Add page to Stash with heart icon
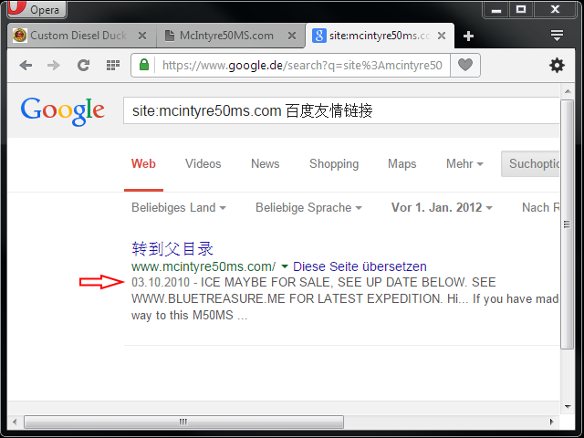584x438 pixels. [x=465, y=65]
